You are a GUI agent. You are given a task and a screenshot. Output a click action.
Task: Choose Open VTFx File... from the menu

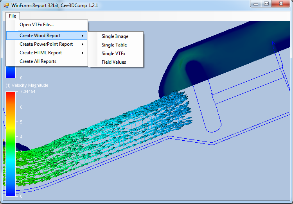click(x=36, y=25)
